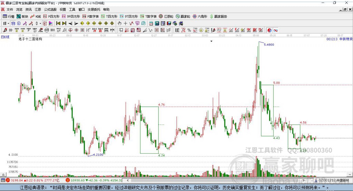The image size is (353, 191).
Task: Click the bottom horizontal chart scrollbar
Action: click(216, 180)
